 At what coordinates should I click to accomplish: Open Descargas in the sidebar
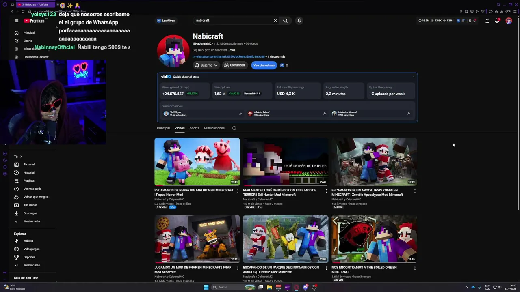coord(30,213)
